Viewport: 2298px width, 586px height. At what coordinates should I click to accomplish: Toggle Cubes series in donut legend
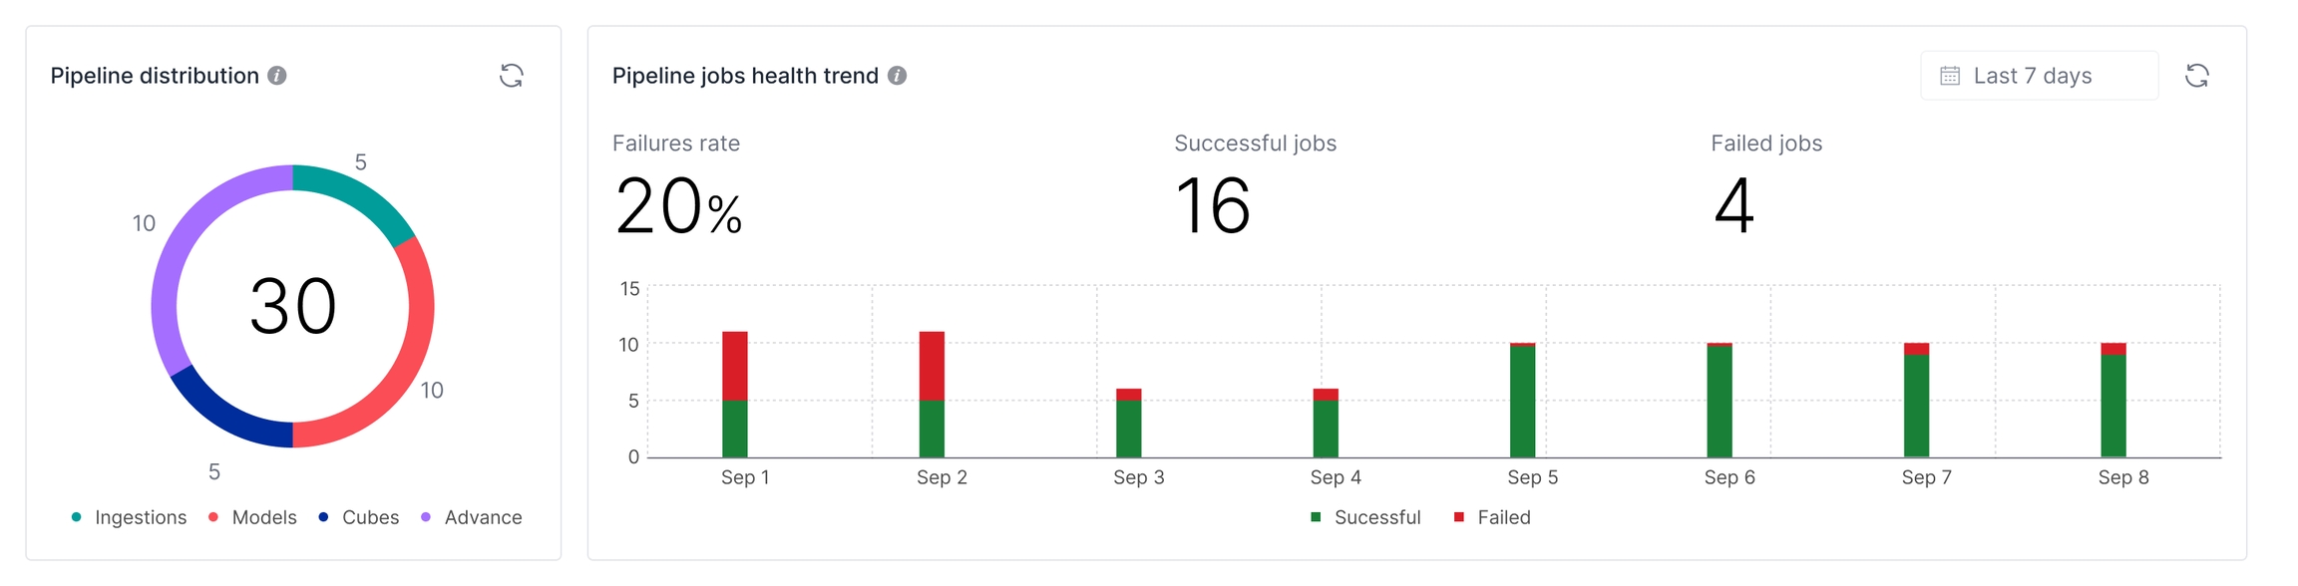(359, 517)
